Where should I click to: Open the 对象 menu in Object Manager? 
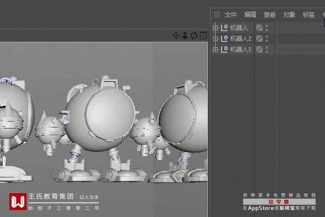(289, 15)
